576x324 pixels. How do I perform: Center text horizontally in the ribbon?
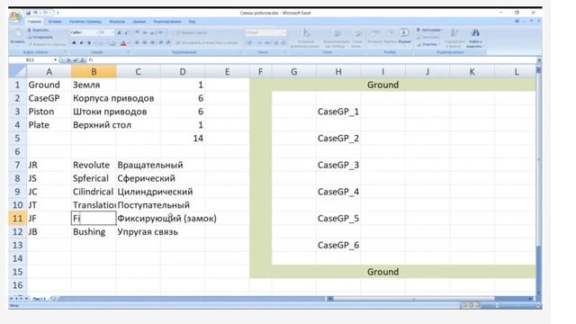[145, 43]
